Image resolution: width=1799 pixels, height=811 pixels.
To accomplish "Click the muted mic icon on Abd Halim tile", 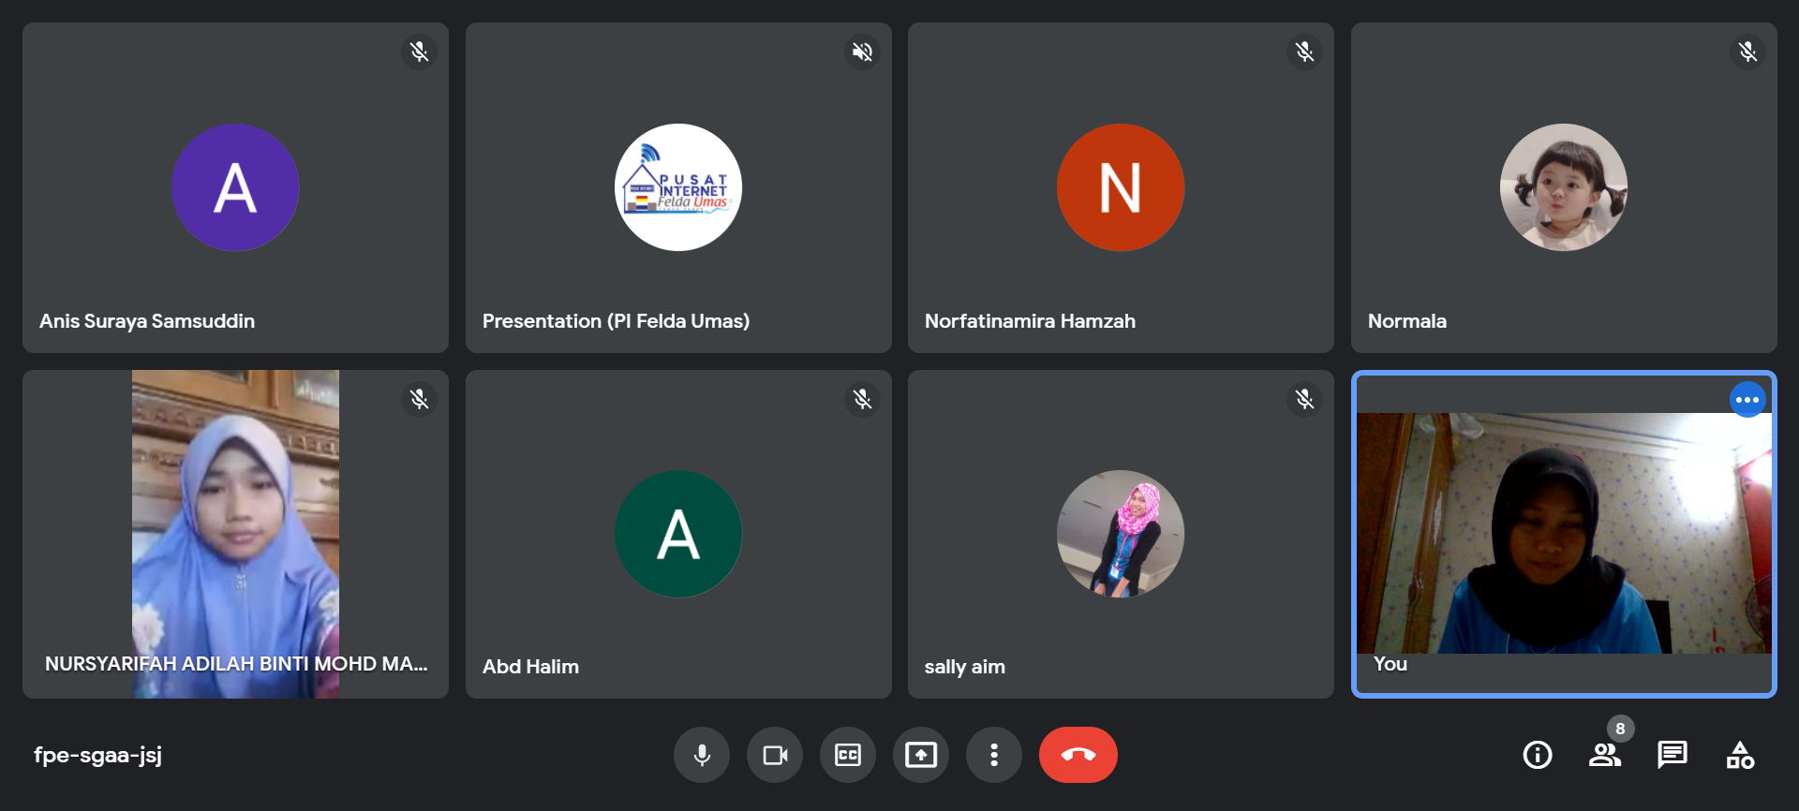I will click(862, 400).
